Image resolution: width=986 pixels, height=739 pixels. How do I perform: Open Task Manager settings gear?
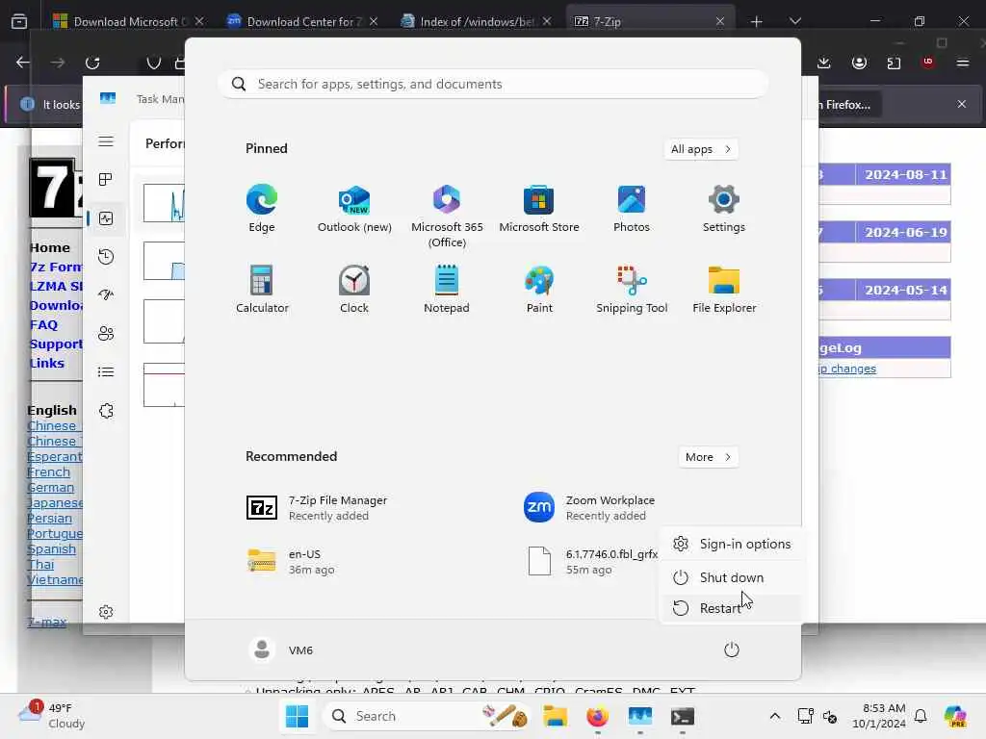click(x=106, y=612)
